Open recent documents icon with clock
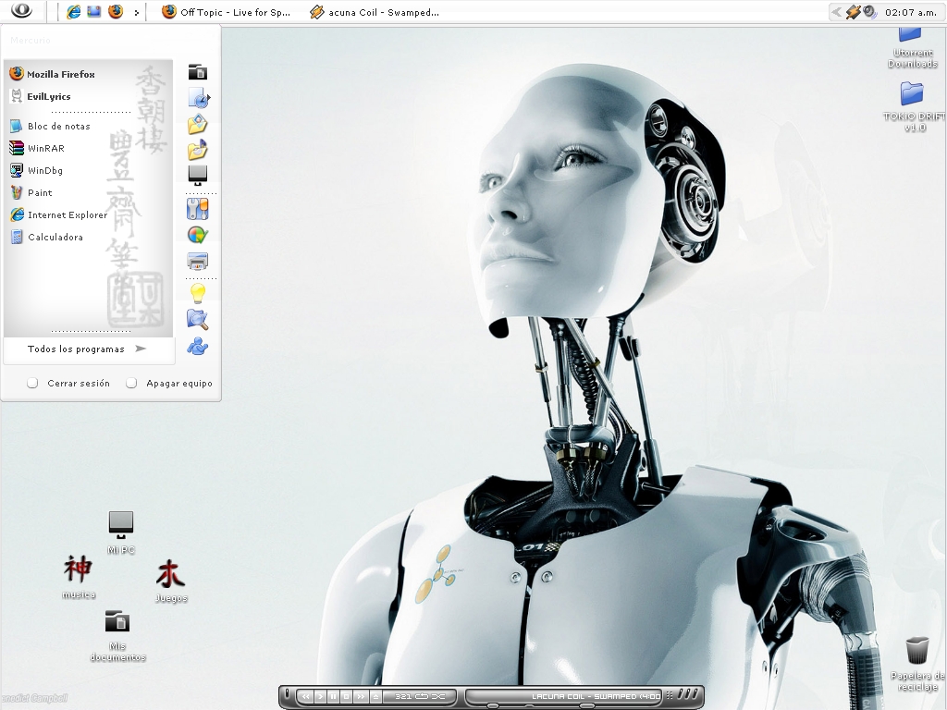The image size is (947, 710). click(x=199, y=98)
